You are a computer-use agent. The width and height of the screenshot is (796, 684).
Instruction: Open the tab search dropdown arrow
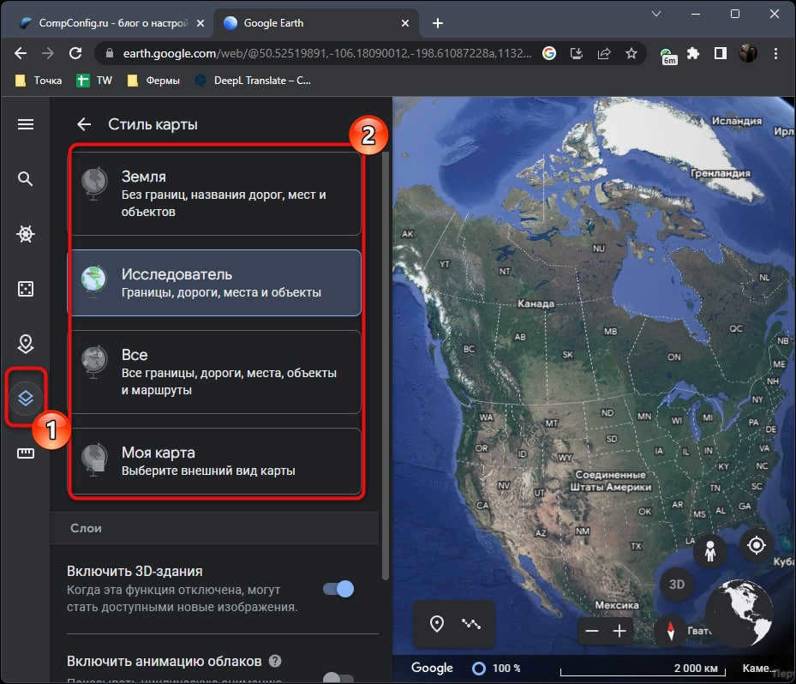655,14
